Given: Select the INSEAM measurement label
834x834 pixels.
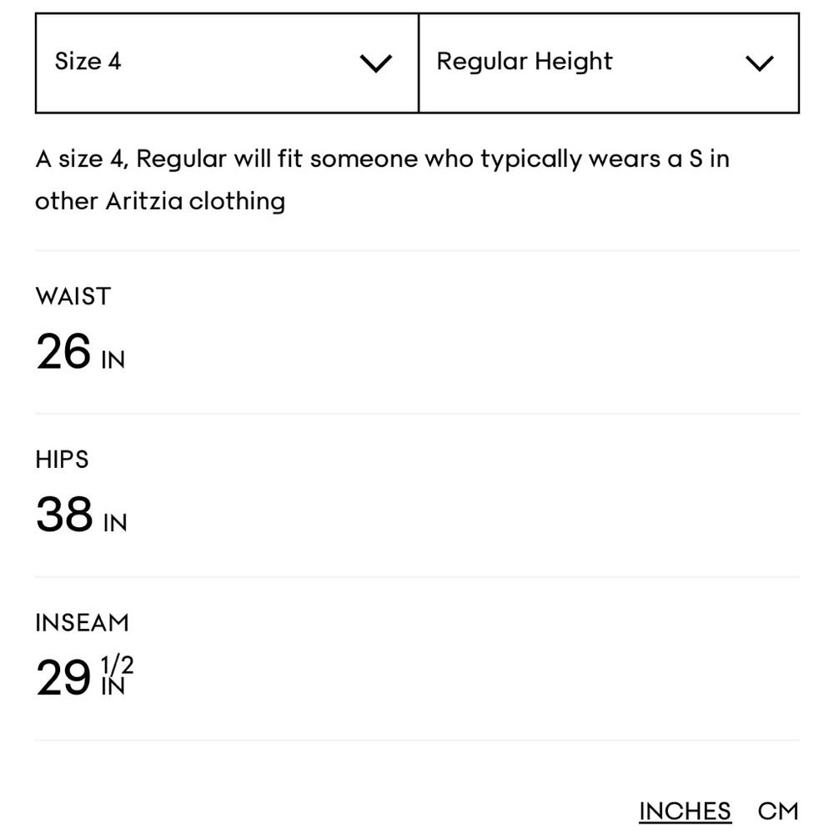Looking at the screenshot, I should click(x=83, y=622).
